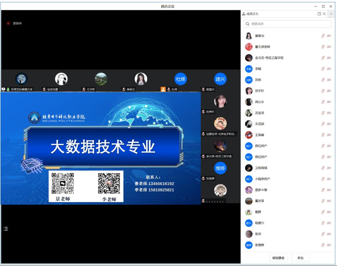Pop out the 成员 panel into a window

pyautogui.click(x=318, y=14)
